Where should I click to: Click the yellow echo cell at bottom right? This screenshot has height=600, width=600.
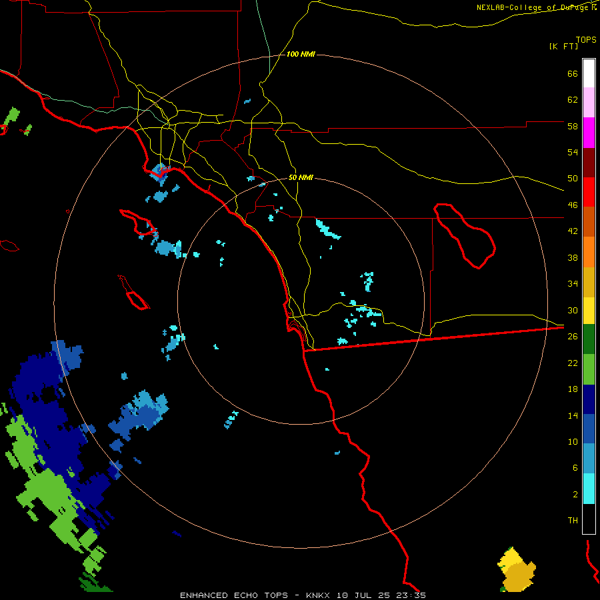click(x=517, y=571)
